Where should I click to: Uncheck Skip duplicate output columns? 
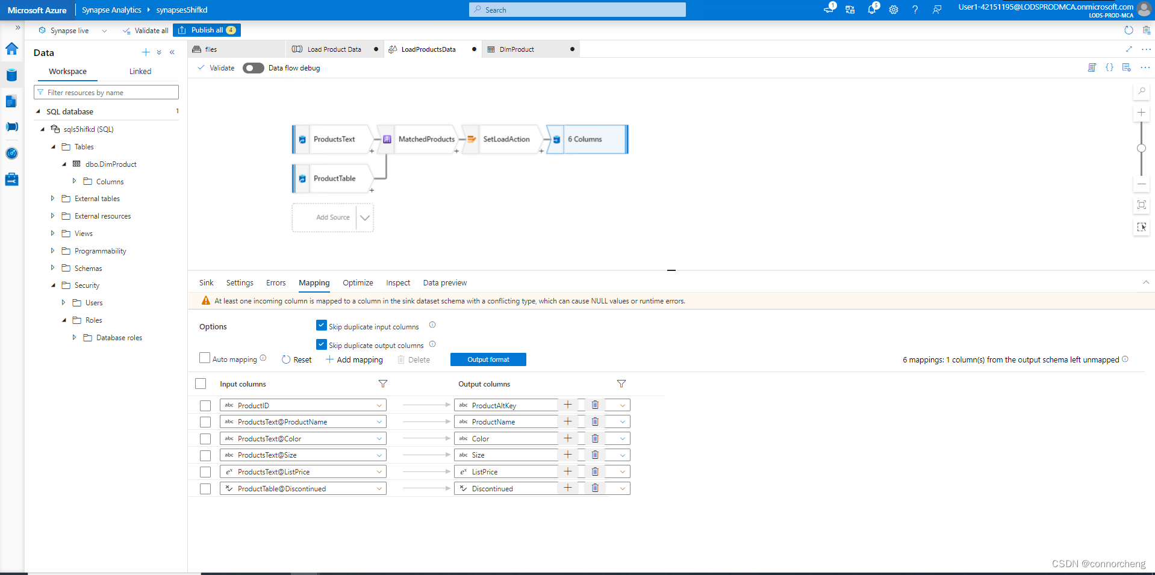pyautogui.click(x=322, y=344)
